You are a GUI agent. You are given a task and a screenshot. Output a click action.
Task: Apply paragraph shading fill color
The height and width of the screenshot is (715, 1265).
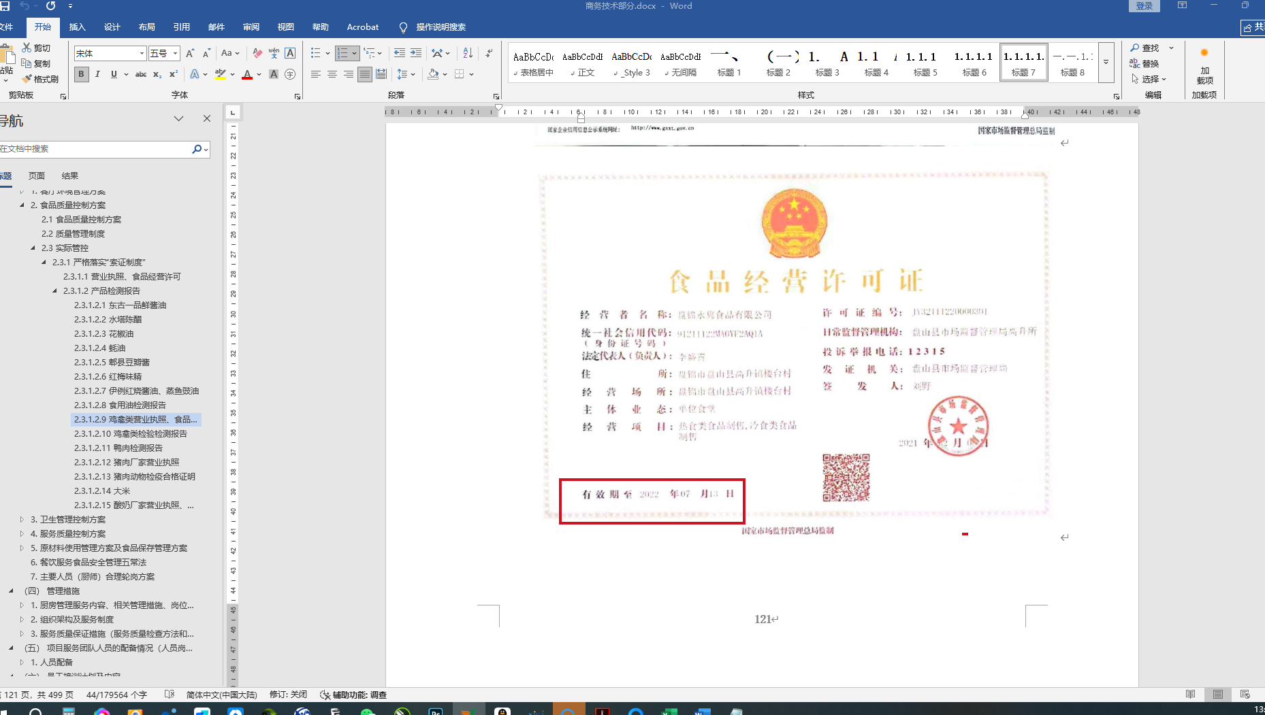(433, 74)
